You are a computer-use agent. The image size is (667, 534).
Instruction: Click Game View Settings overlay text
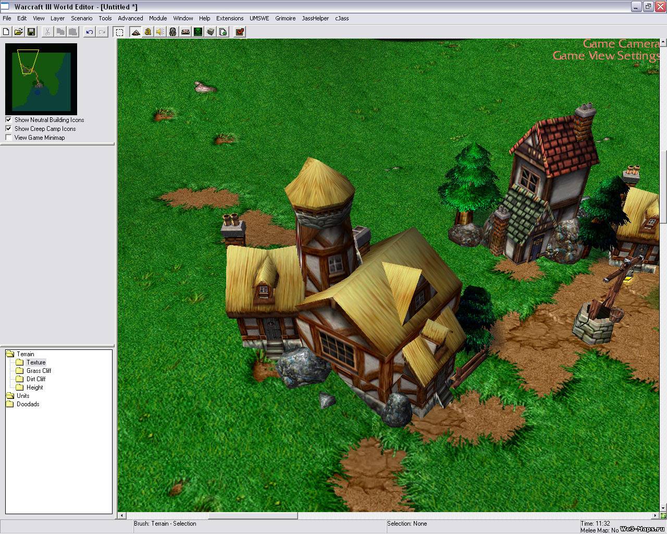[606, 56]
